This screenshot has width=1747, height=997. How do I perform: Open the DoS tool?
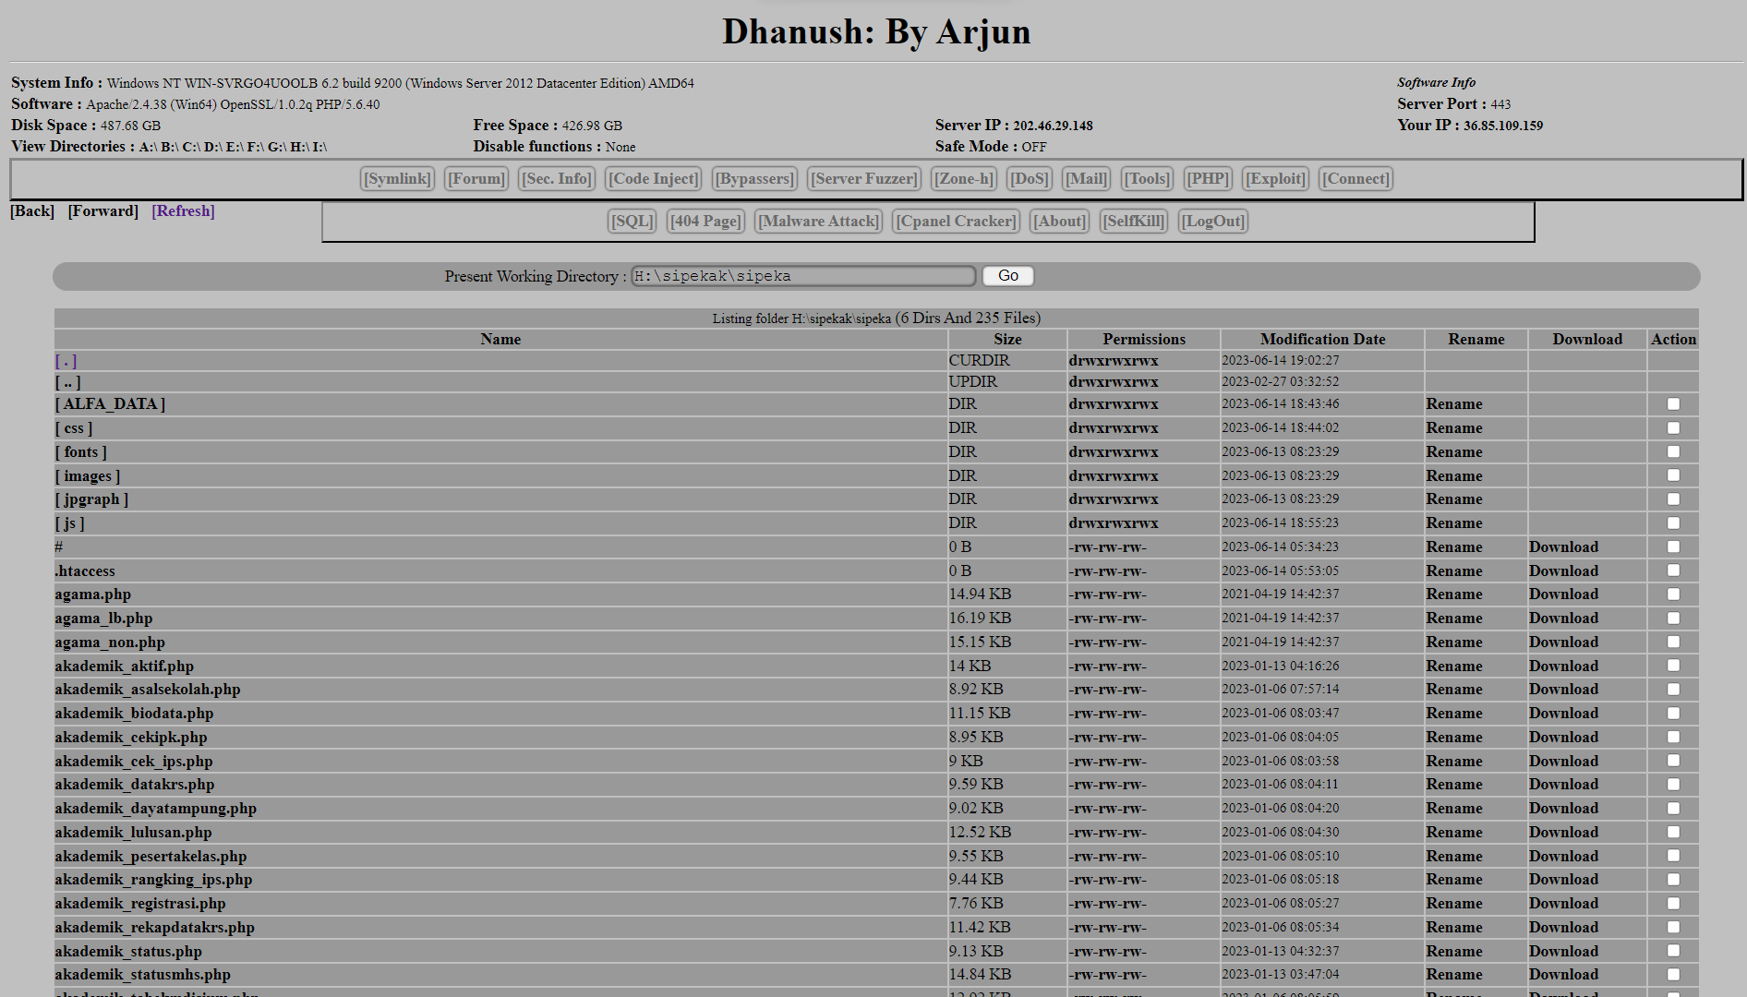pyautogui.click(x=1030, y=179)
